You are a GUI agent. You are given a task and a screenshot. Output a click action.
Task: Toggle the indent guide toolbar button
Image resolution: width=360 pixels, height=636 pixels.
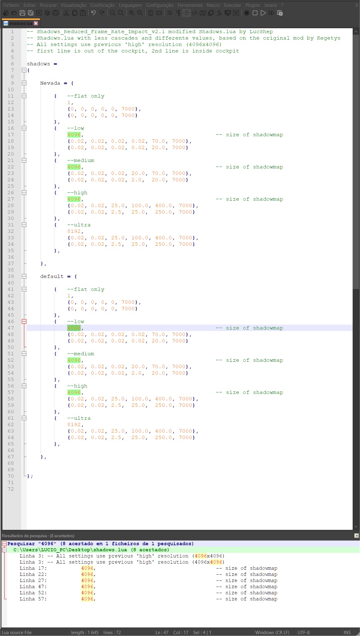pyautogui.click(x=186, y=13)
